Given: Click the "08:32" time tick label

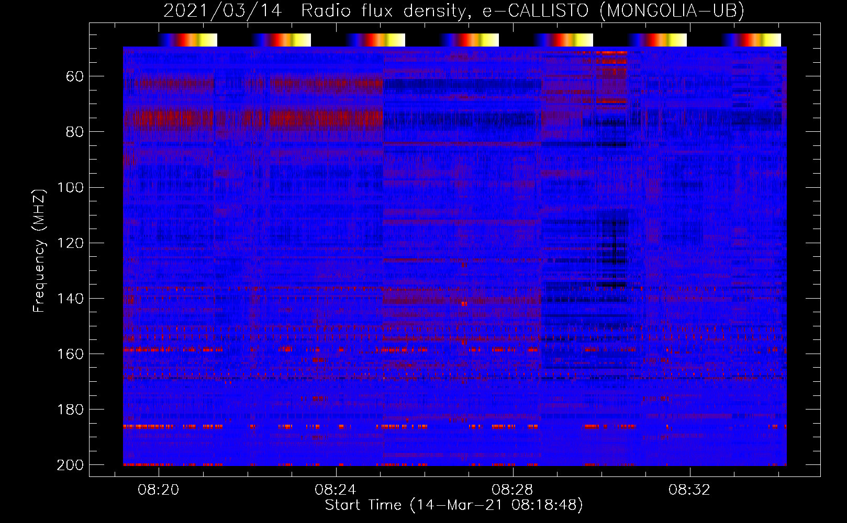Looking at the screenshot, I should point(689,490).
